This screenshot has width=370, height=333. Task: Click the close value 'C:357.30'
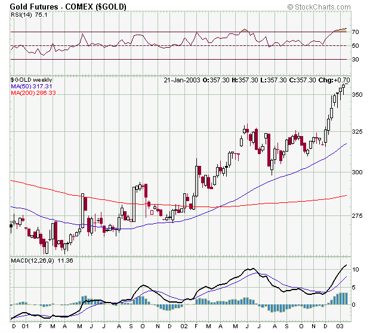point(303,80)
